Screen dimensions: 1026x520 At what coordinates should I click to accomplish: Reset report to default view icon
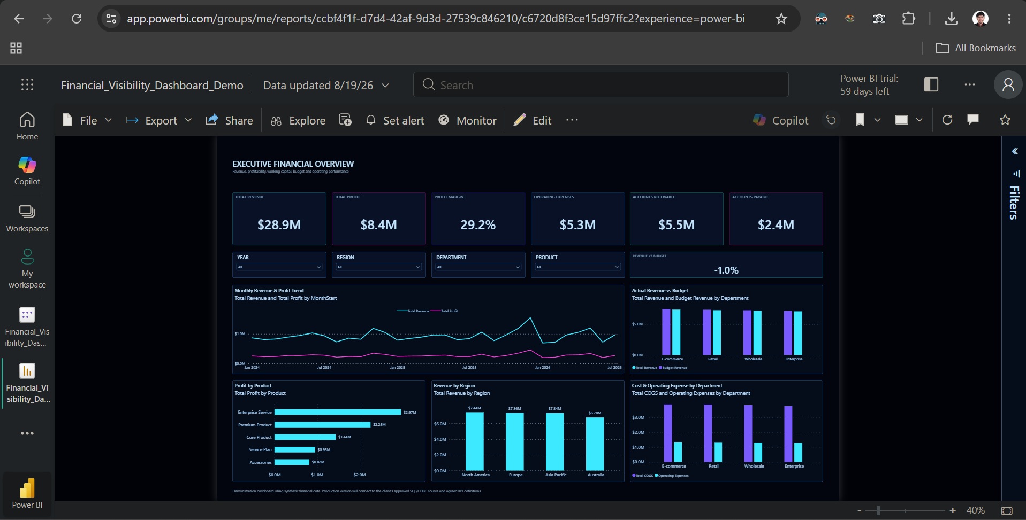click(x=831, y=120)
